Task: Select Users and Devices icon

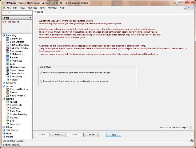Action: click(8, 89)
